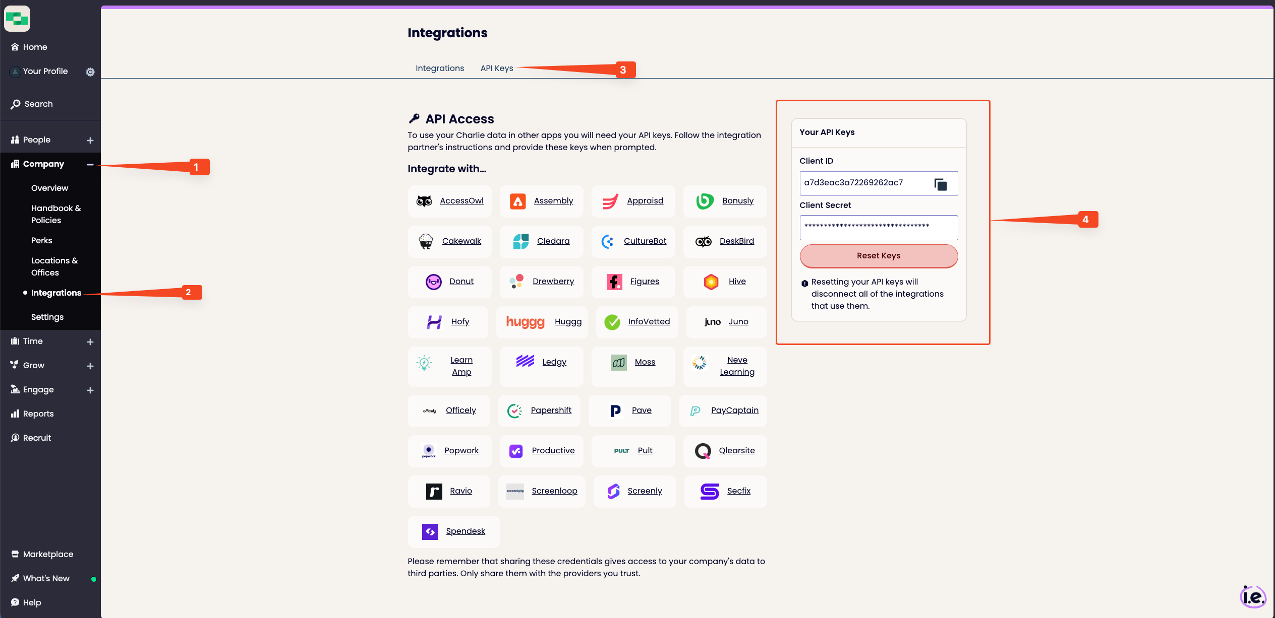The image size is (1275, 618).
Task: Click the Bonusly green logo icon
Action: 705,201
